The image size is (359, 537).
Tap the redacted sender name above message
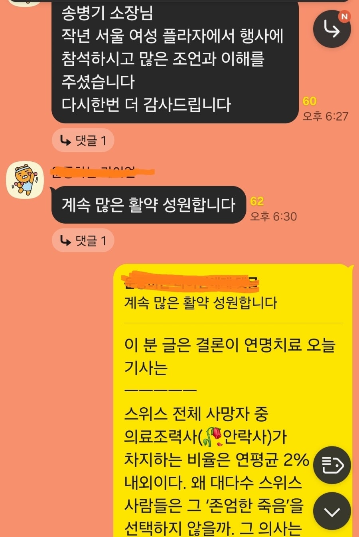[x=103, y=172]
